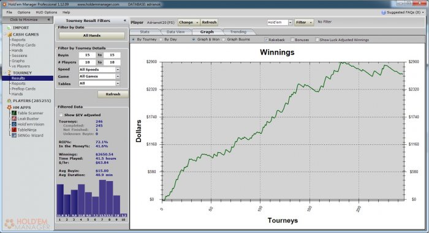Image resolution: width=429 pixels, height=233 pixels.
Task: Select Graph $ Won radio button
Action: 194,40
